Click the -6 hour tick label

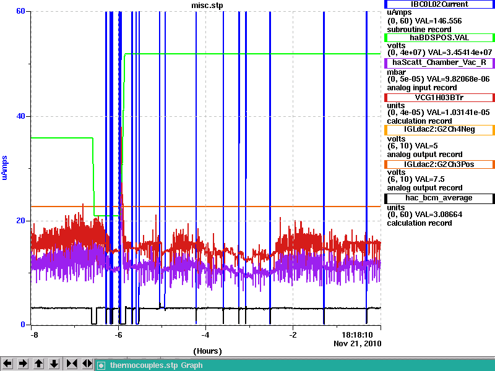click(x=118, y=335)
